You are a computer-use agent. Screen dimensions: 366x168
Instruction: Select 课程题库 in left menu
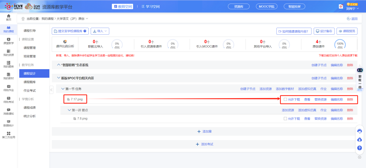tap(30, 82)
